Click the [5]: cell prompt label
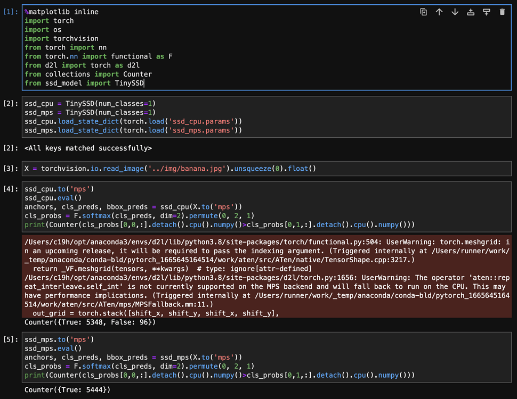This screenshot has height=399, width=517. coord(11,339)
